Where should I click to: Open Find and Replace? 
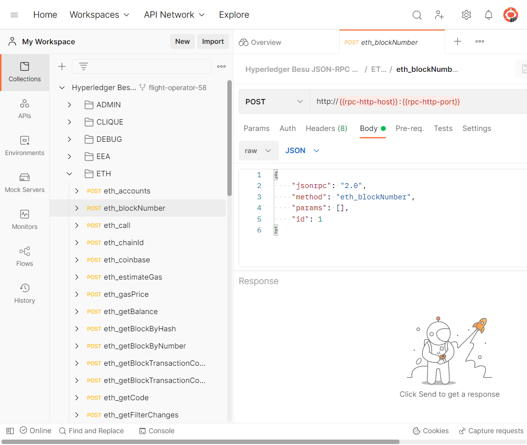point(92,431)
